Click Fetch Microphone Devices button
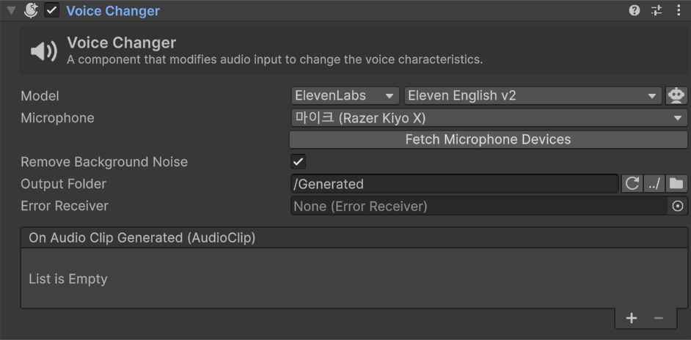Image resolution: width=691 pixels, height=340 pixels. [x=489, y=140]
